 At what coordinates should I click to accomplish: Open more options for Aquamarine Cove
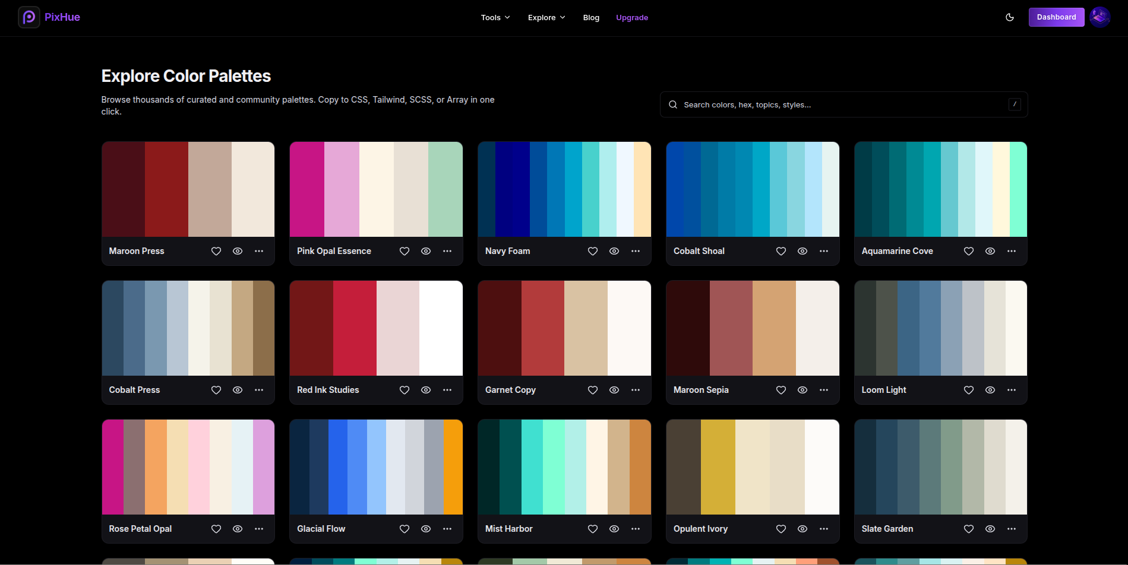pos(1012,251)
